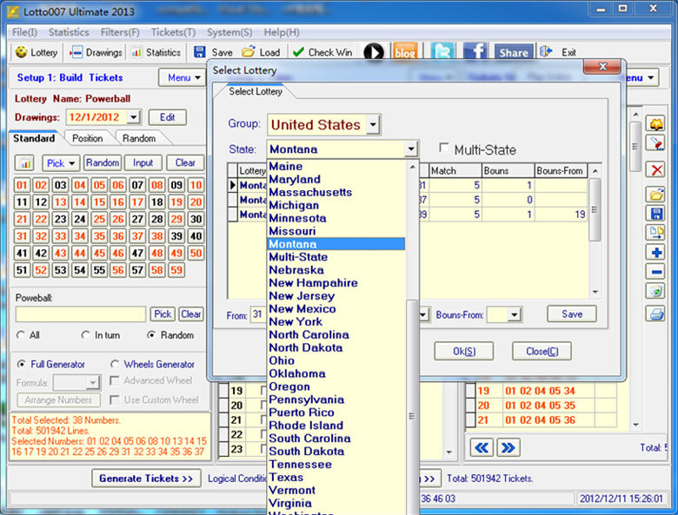Enable the Multi-State checkbox

pyautogui.click(x=443, y=149)
